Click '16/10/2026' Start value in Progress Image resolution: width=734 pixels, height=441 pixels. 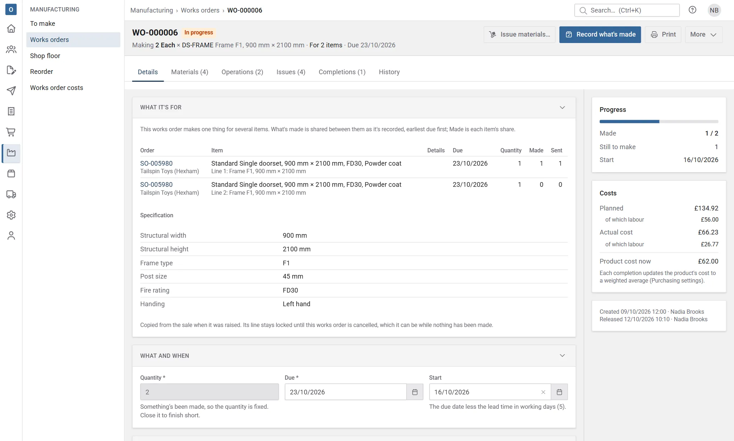pyautogui.click(x=701, y=160)
